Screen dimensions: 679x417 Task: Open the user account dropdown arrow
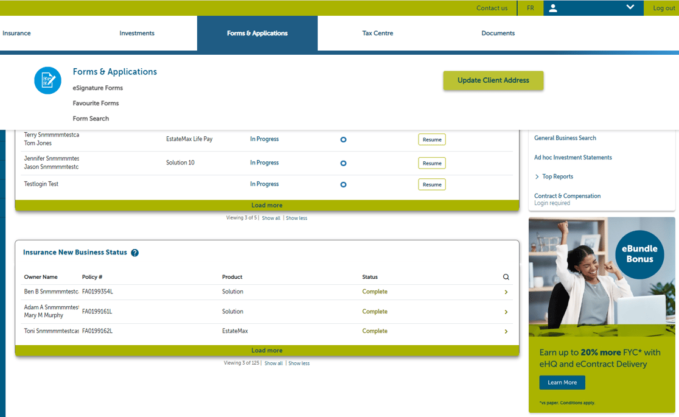630,7
